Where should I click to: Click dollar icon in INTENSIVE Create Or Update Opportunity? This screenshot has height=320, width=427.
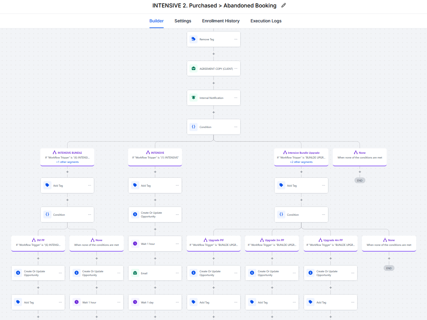(x=135, y=215)
